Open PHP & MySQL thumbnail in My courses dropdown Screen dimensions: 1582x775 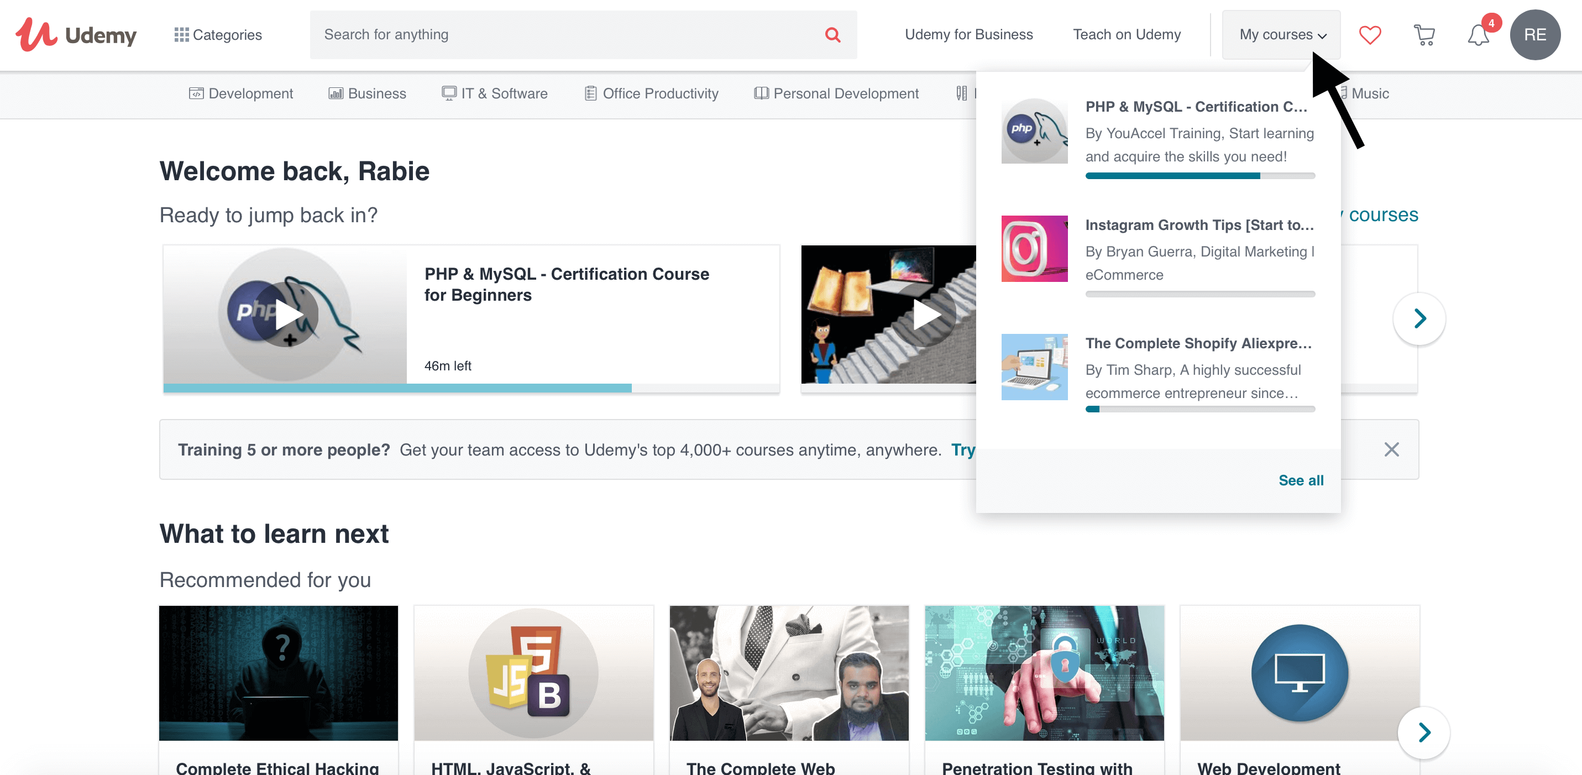point(1034,131)
